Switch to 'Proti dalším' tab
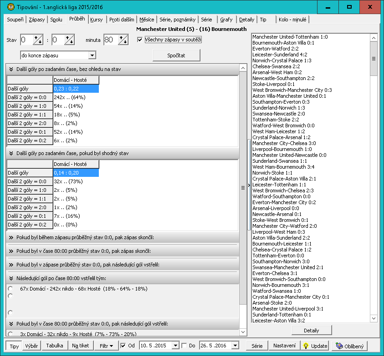Image resolution: width=384 pixels, height=356 pixels. [122, 20]
